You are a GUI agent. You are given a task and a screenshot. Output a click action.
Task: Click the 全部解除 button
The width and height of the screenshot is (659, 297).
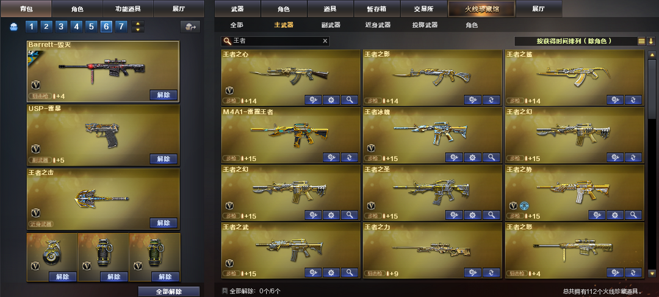pyautogui.click(x=168, y=292)
